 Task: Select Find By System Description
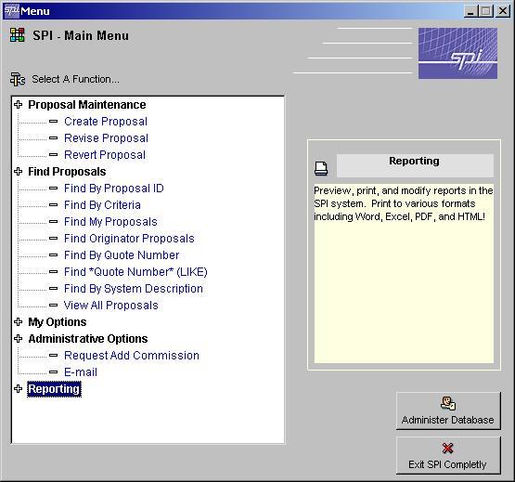point(134,289)
